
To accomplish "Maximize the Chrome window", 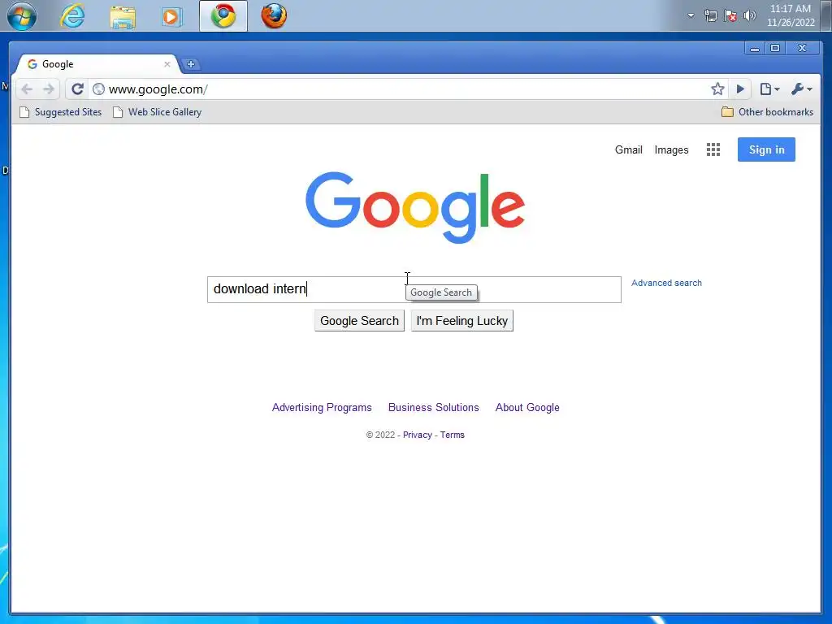I will (x=774, y=48).
